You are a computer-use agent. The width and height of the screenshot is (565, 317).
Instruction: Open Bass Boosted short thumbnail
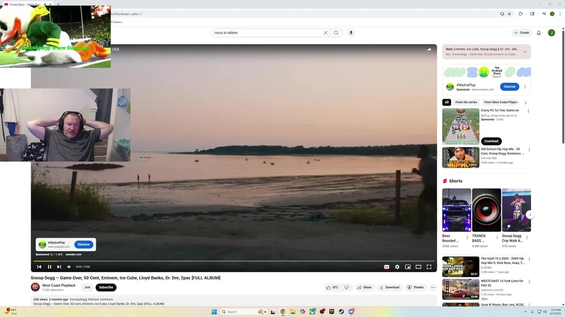[456, 210]
